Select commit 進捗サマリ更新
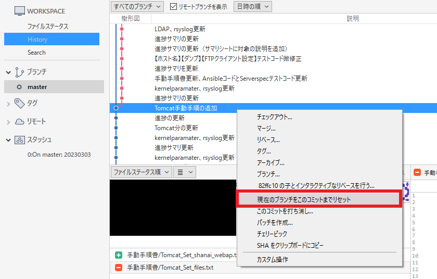 coord(174,148)
